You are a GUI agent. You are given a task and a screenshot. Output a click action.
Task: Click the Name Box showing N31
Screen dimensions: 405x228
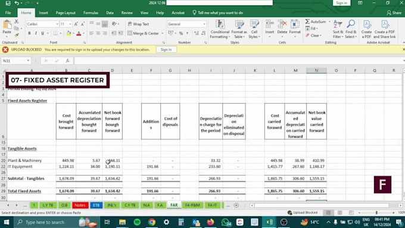coord(15,61)
